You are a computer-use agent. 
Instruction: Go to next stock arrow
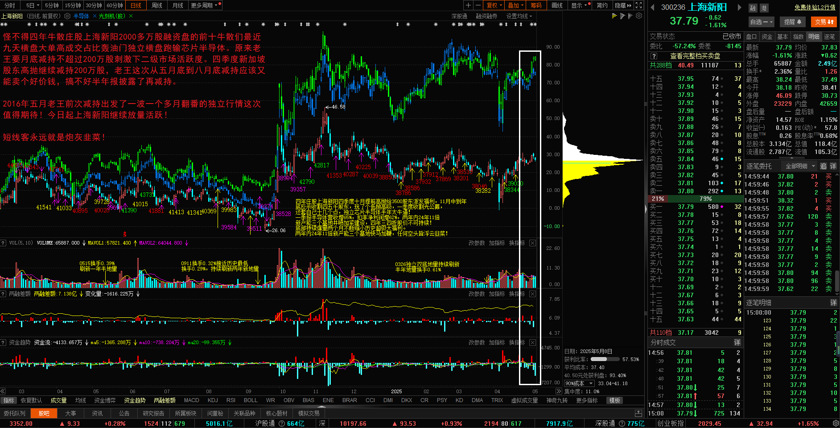(x=739, y=7)
